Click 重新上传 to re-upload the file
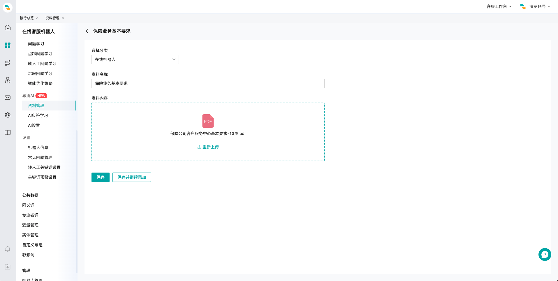558x281 pixels. click(x=208, y=147)
